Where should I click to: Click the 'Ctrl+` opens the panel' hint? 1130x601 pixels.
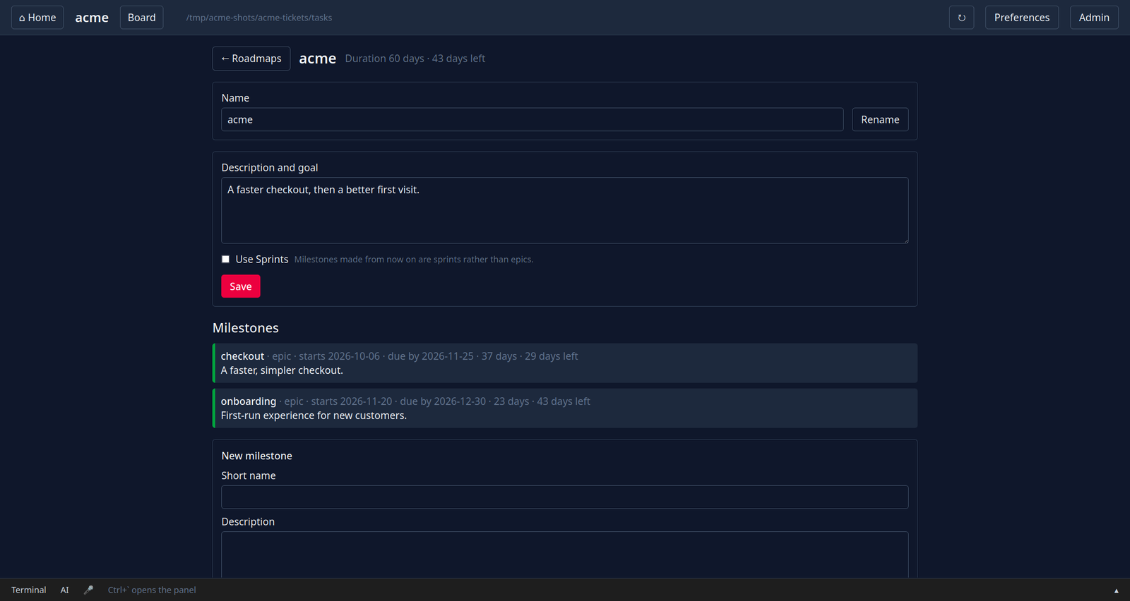click(x=152, y=590)
